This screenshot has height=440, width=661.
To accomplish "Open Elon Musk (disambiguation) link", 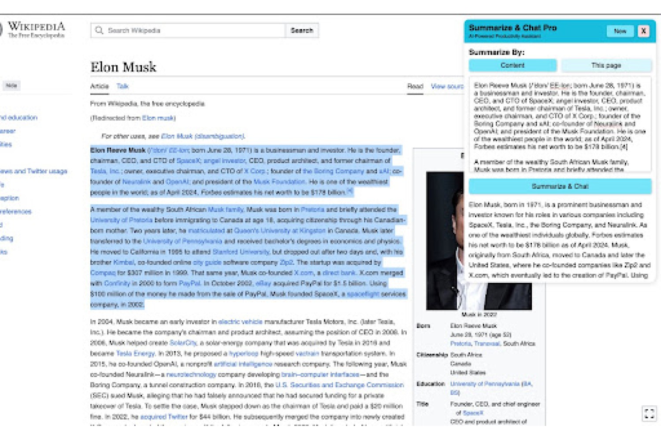I will [202, 136].
